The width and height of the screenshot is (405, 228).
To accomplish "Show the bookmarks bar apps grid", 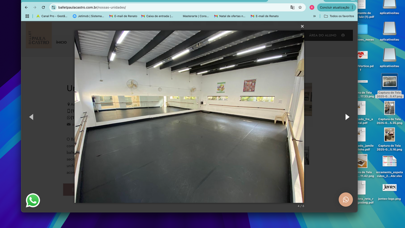I will tap(27, 16).
